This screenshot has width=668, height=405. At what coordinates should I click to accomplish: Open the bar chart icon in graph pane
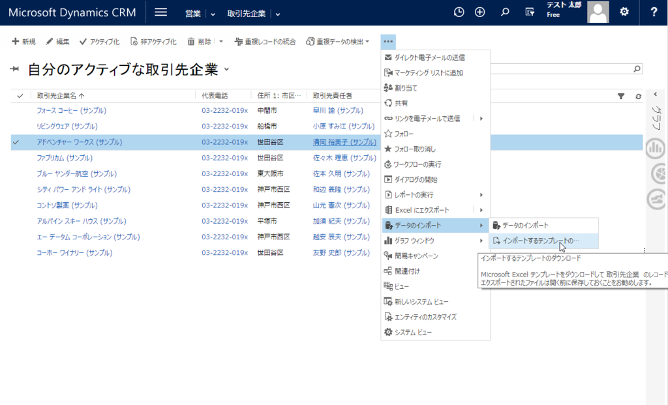(656, 148)
